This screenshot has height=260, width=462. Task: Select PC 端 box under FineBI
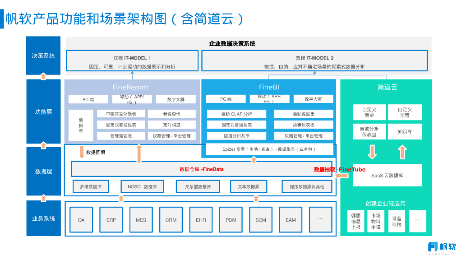coord(226,99)
